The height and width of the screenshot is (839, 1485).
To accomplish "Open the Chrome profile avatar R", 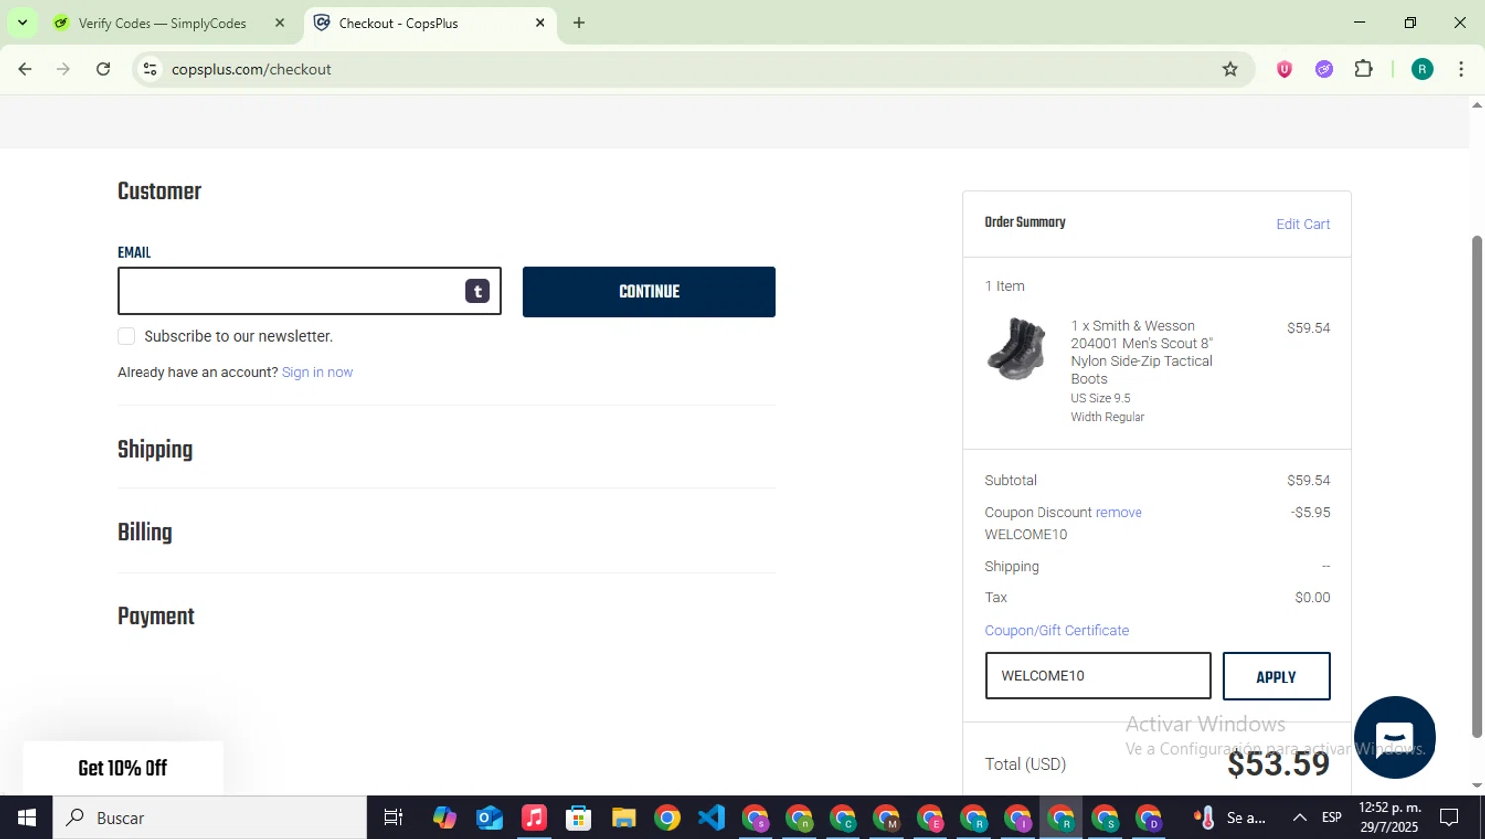I will pyautogui.click(x=1422, y=69).
